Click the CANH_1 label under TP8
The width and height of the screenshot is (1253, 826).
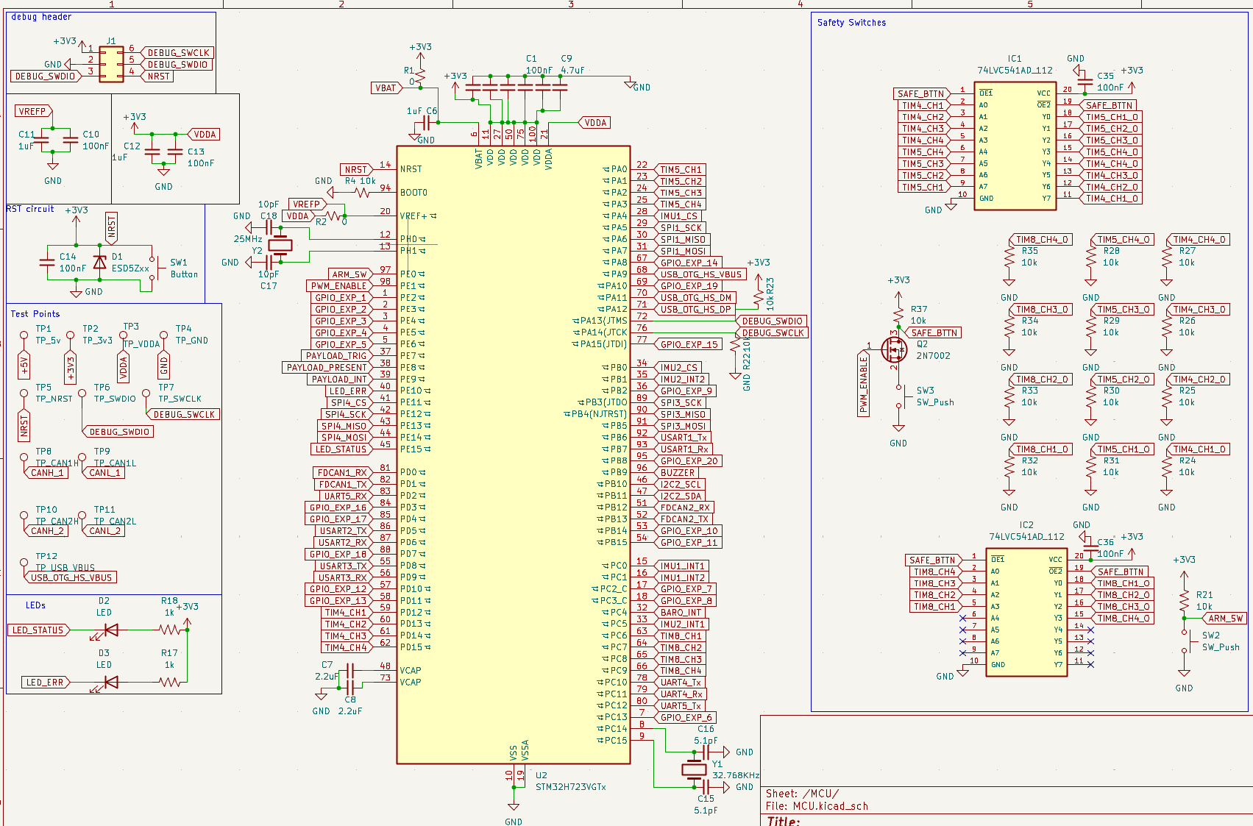click(x=46, y=473)
